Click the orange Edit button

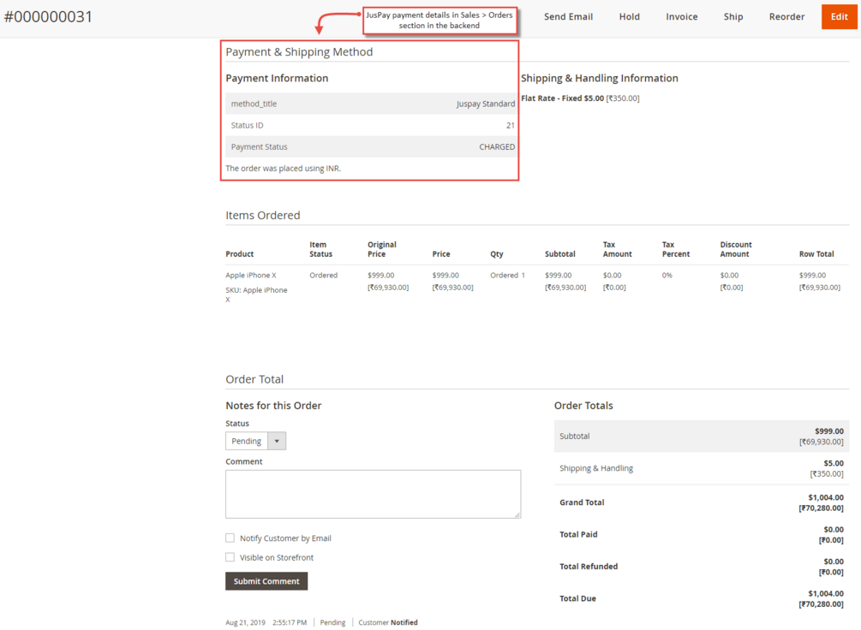839,16
